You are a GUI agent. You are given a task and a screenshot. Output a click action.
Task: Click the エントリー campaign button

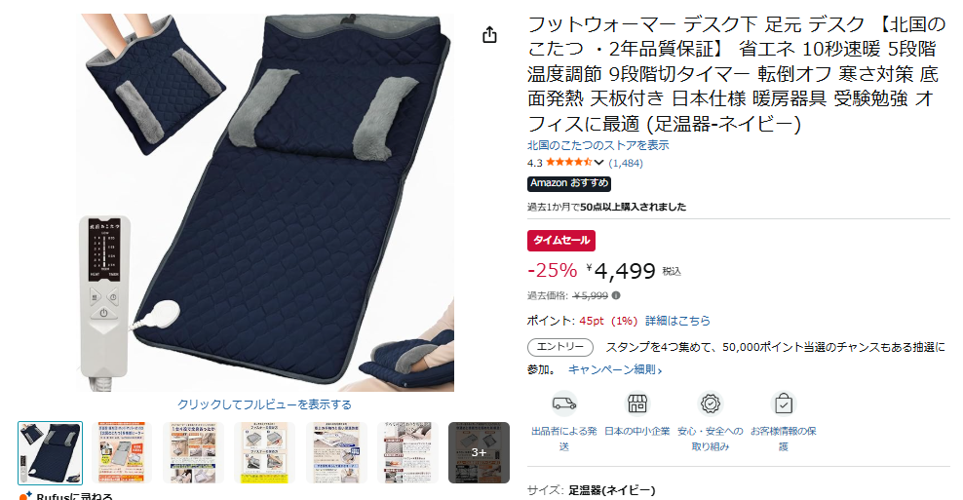pyautogui.click(x=560, y=347)
